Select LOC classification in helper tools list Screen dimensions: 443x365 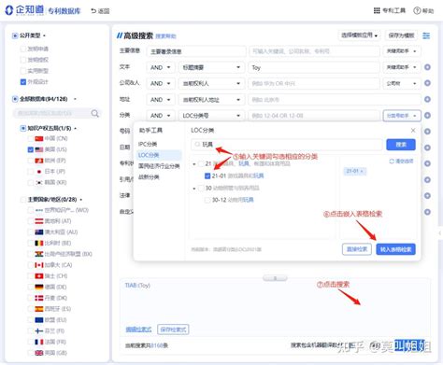click(x=149, y=155)
